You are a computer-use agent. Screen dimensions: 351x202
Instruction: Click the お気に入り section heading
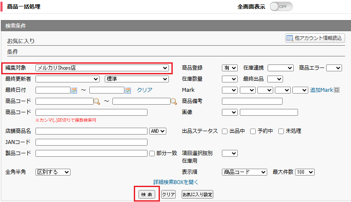[21, 41]
